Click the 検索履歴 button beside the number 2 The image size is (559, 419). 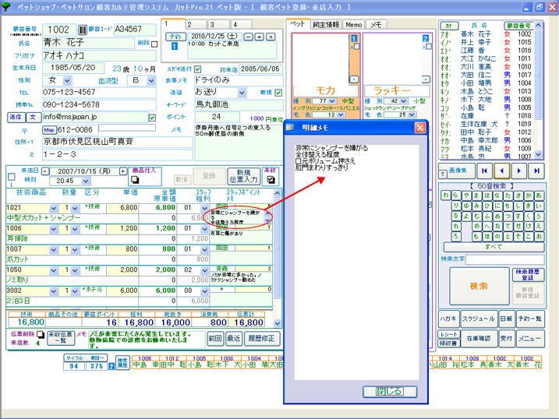click(x=122, y=363)
